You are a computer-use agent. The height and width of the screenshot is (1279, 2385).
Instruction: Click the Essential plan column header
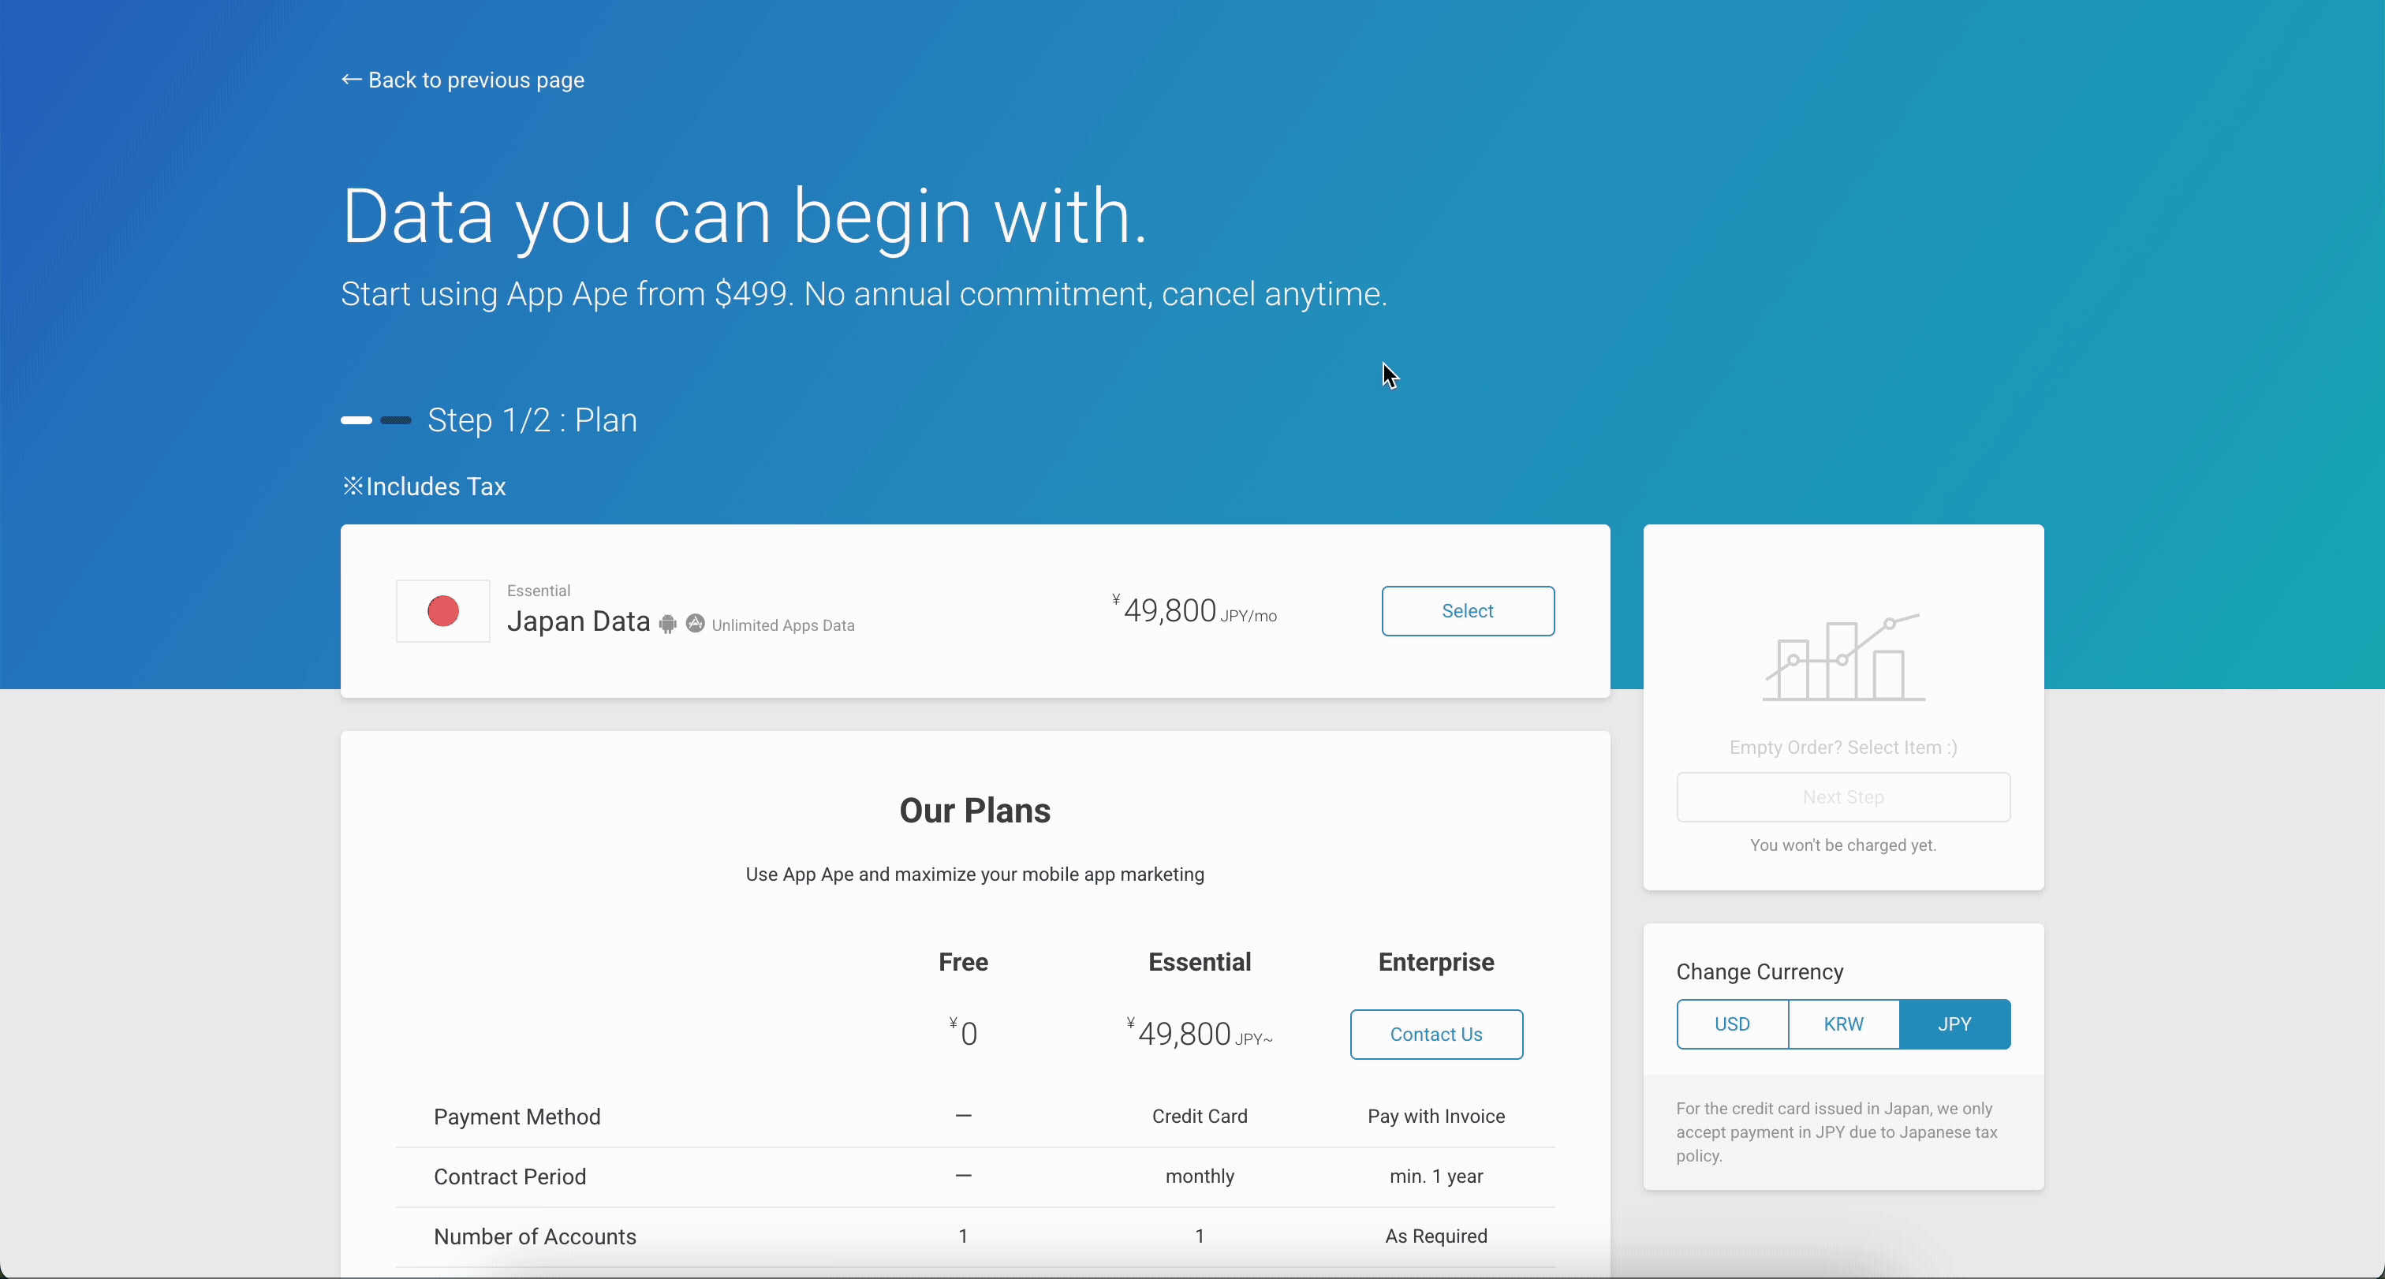click(1199, 961)
